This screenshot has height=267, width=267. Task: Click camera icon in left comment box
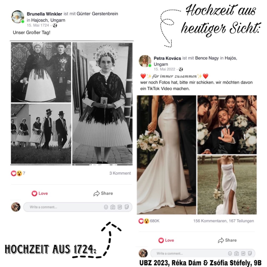pos(113,207)
